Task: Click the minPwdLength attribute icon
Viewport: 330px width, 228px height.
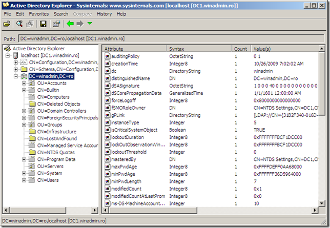Action: 108,181
